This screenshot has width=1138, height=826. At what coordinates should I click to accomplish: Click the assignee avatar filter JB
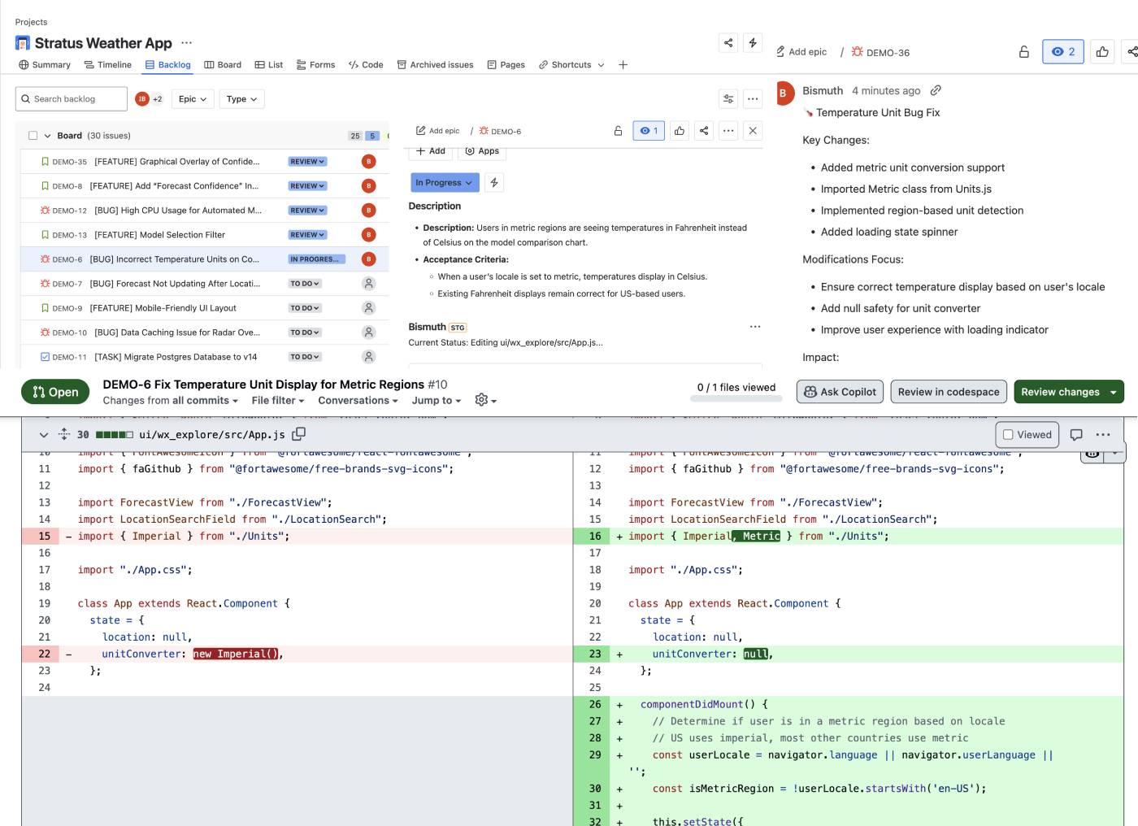point(142,99)
